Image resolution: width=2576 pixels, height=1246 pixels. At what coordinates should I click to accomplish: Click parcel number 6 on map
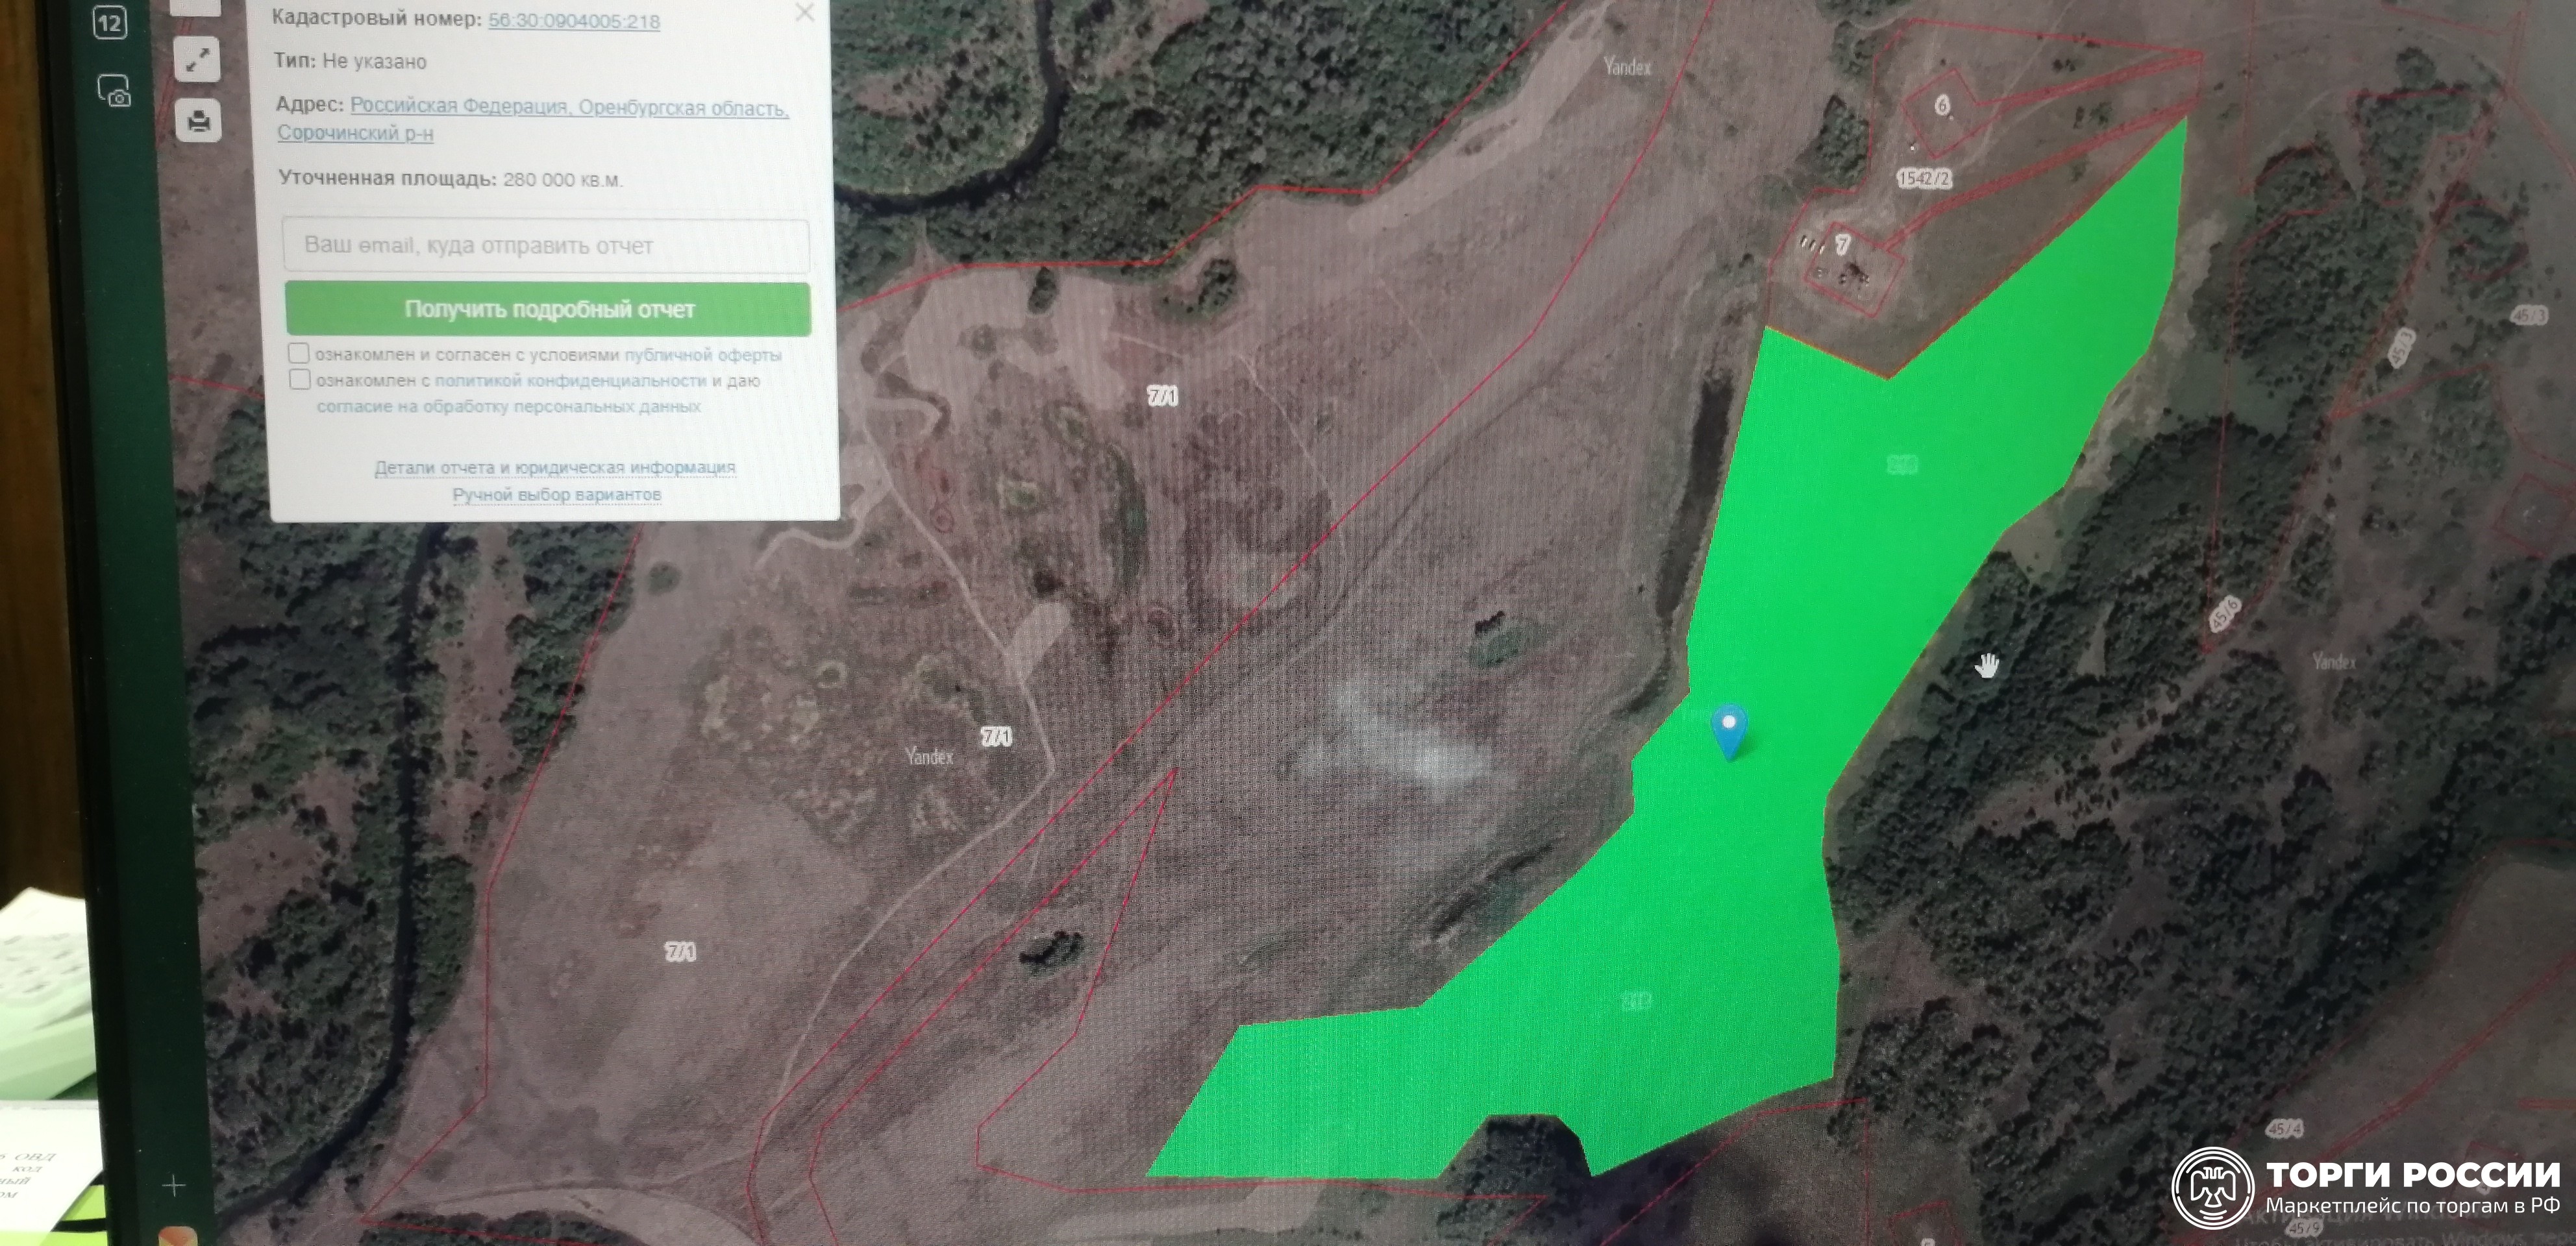pyautogui.click(x=1942, y=105)
